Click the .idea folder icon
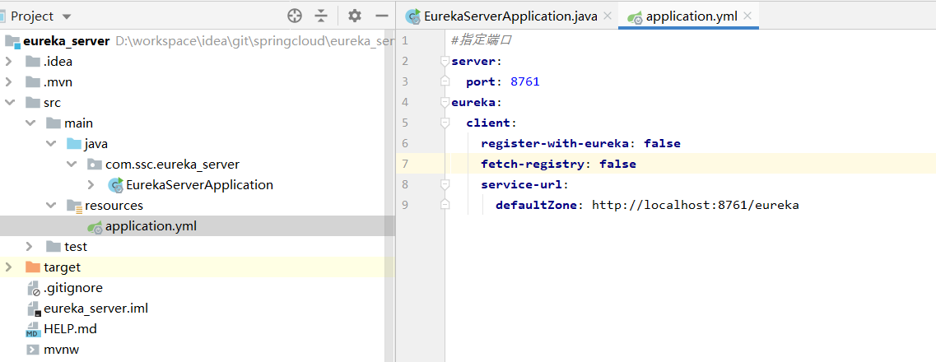This screenshot has height=362, width=936. (33, 62)
